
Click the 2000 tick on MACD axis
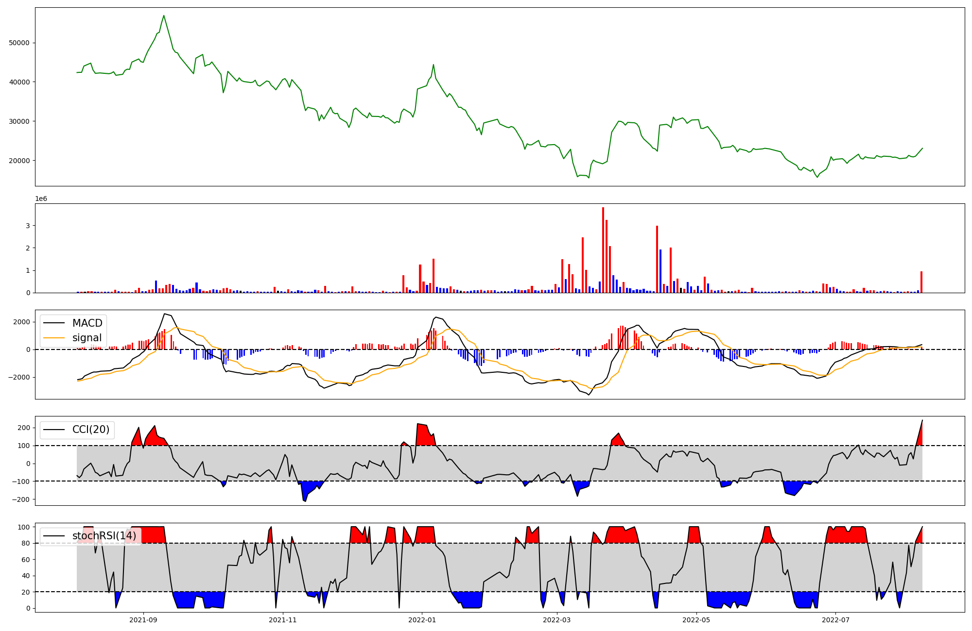(21, 322)
